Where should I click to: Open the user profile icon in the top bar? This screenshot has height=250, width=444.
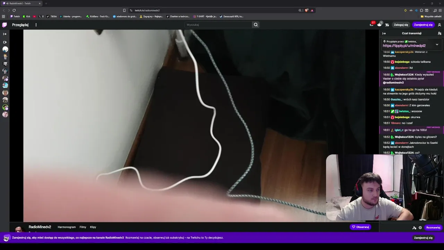click(439, 25)
